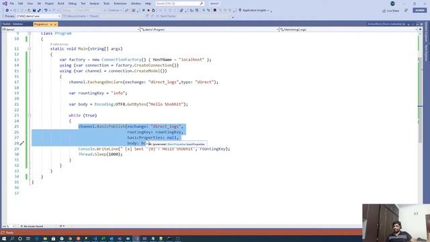Image resolution: width=430 pixels, height=242 pixels.
Task: Open File Explorer from the taskbar
Action: tap(45, 239)
